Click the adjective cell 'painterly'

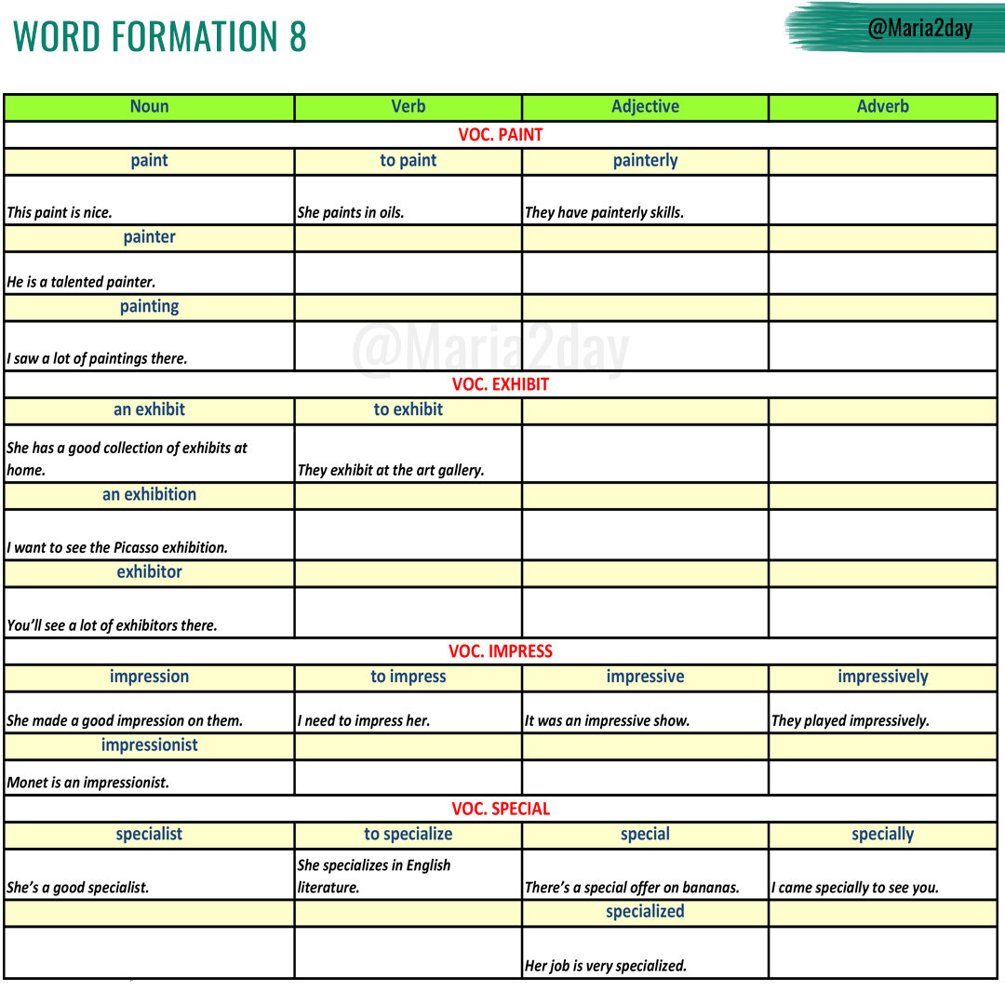[x=645, y=161]
